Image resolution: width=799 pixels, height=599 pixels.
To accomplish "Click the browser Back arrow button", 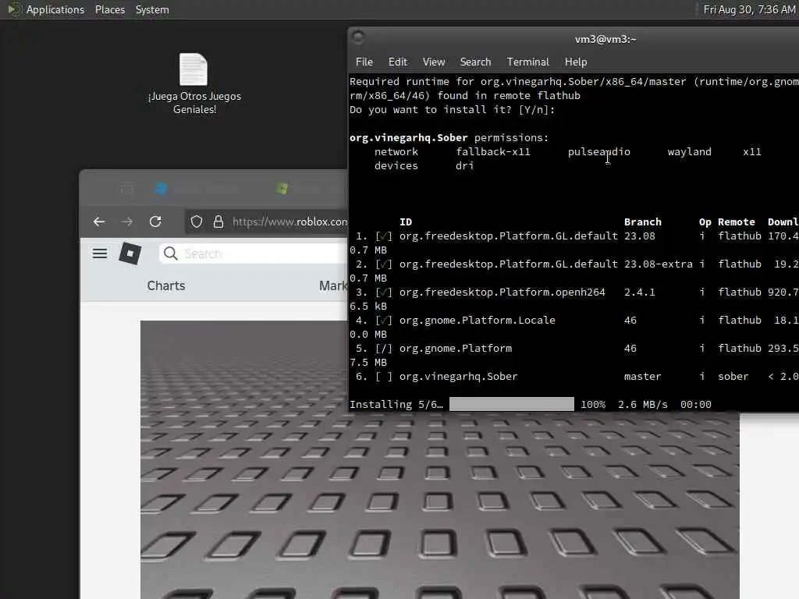I will point(99,222).
